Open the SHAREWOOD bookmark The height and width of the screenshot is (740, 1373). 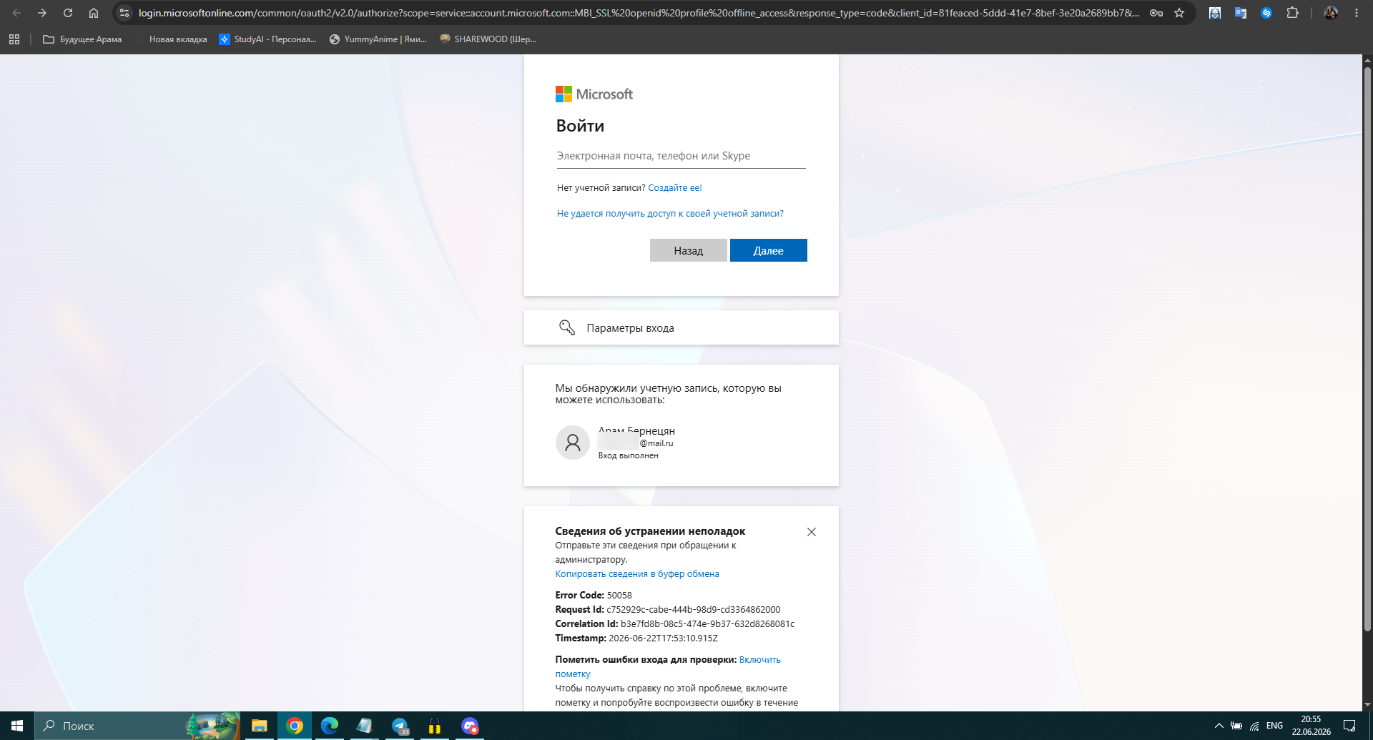click(x=488, y=39)
